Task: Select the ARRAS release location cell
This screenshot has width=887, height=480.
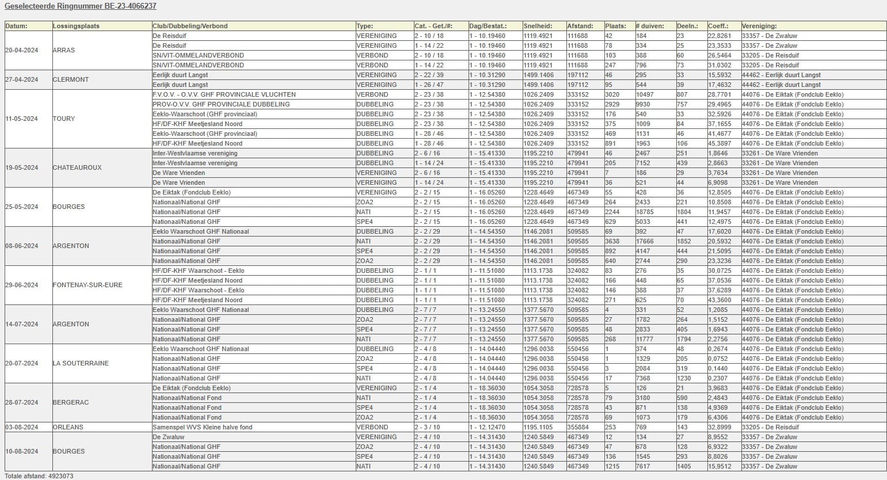Action: point(64,50)
